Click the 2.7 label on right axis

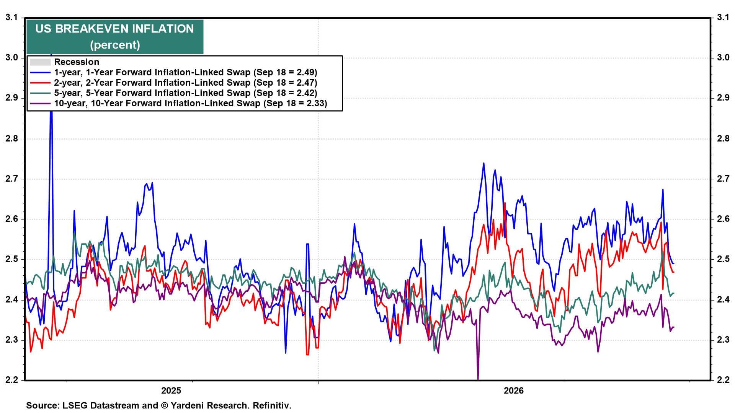click(x=723, y=179)
